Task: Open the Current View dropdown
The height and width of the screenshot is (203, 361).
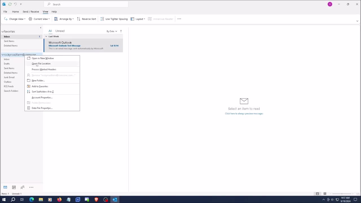Action: 39,19
